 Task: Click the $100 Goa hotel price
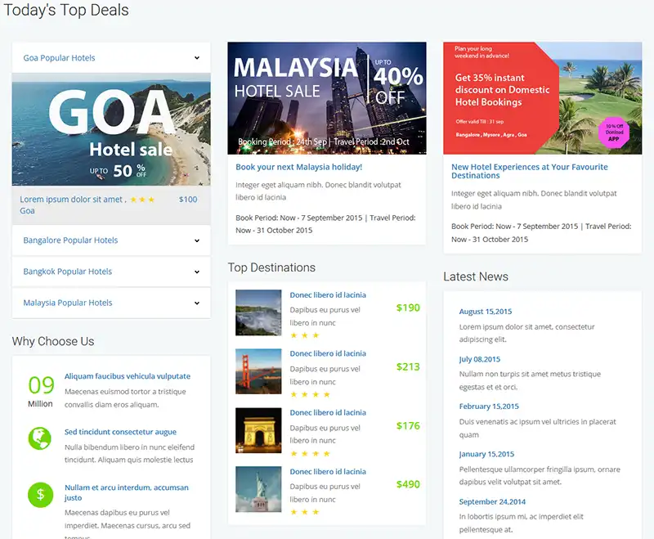pyautogui.click(x=188, y=200)
